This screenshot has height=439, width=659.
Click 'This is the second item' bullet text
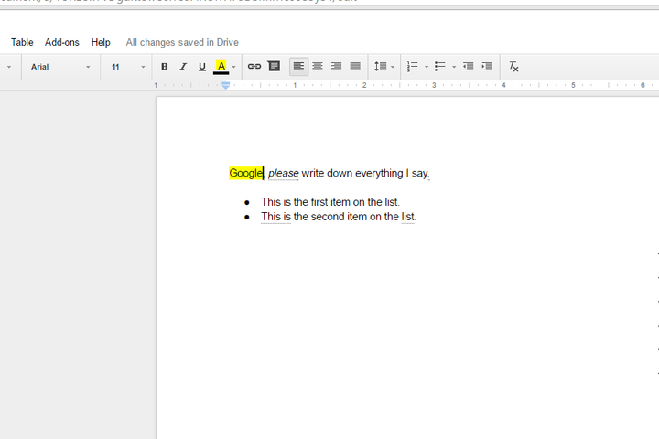339,217
